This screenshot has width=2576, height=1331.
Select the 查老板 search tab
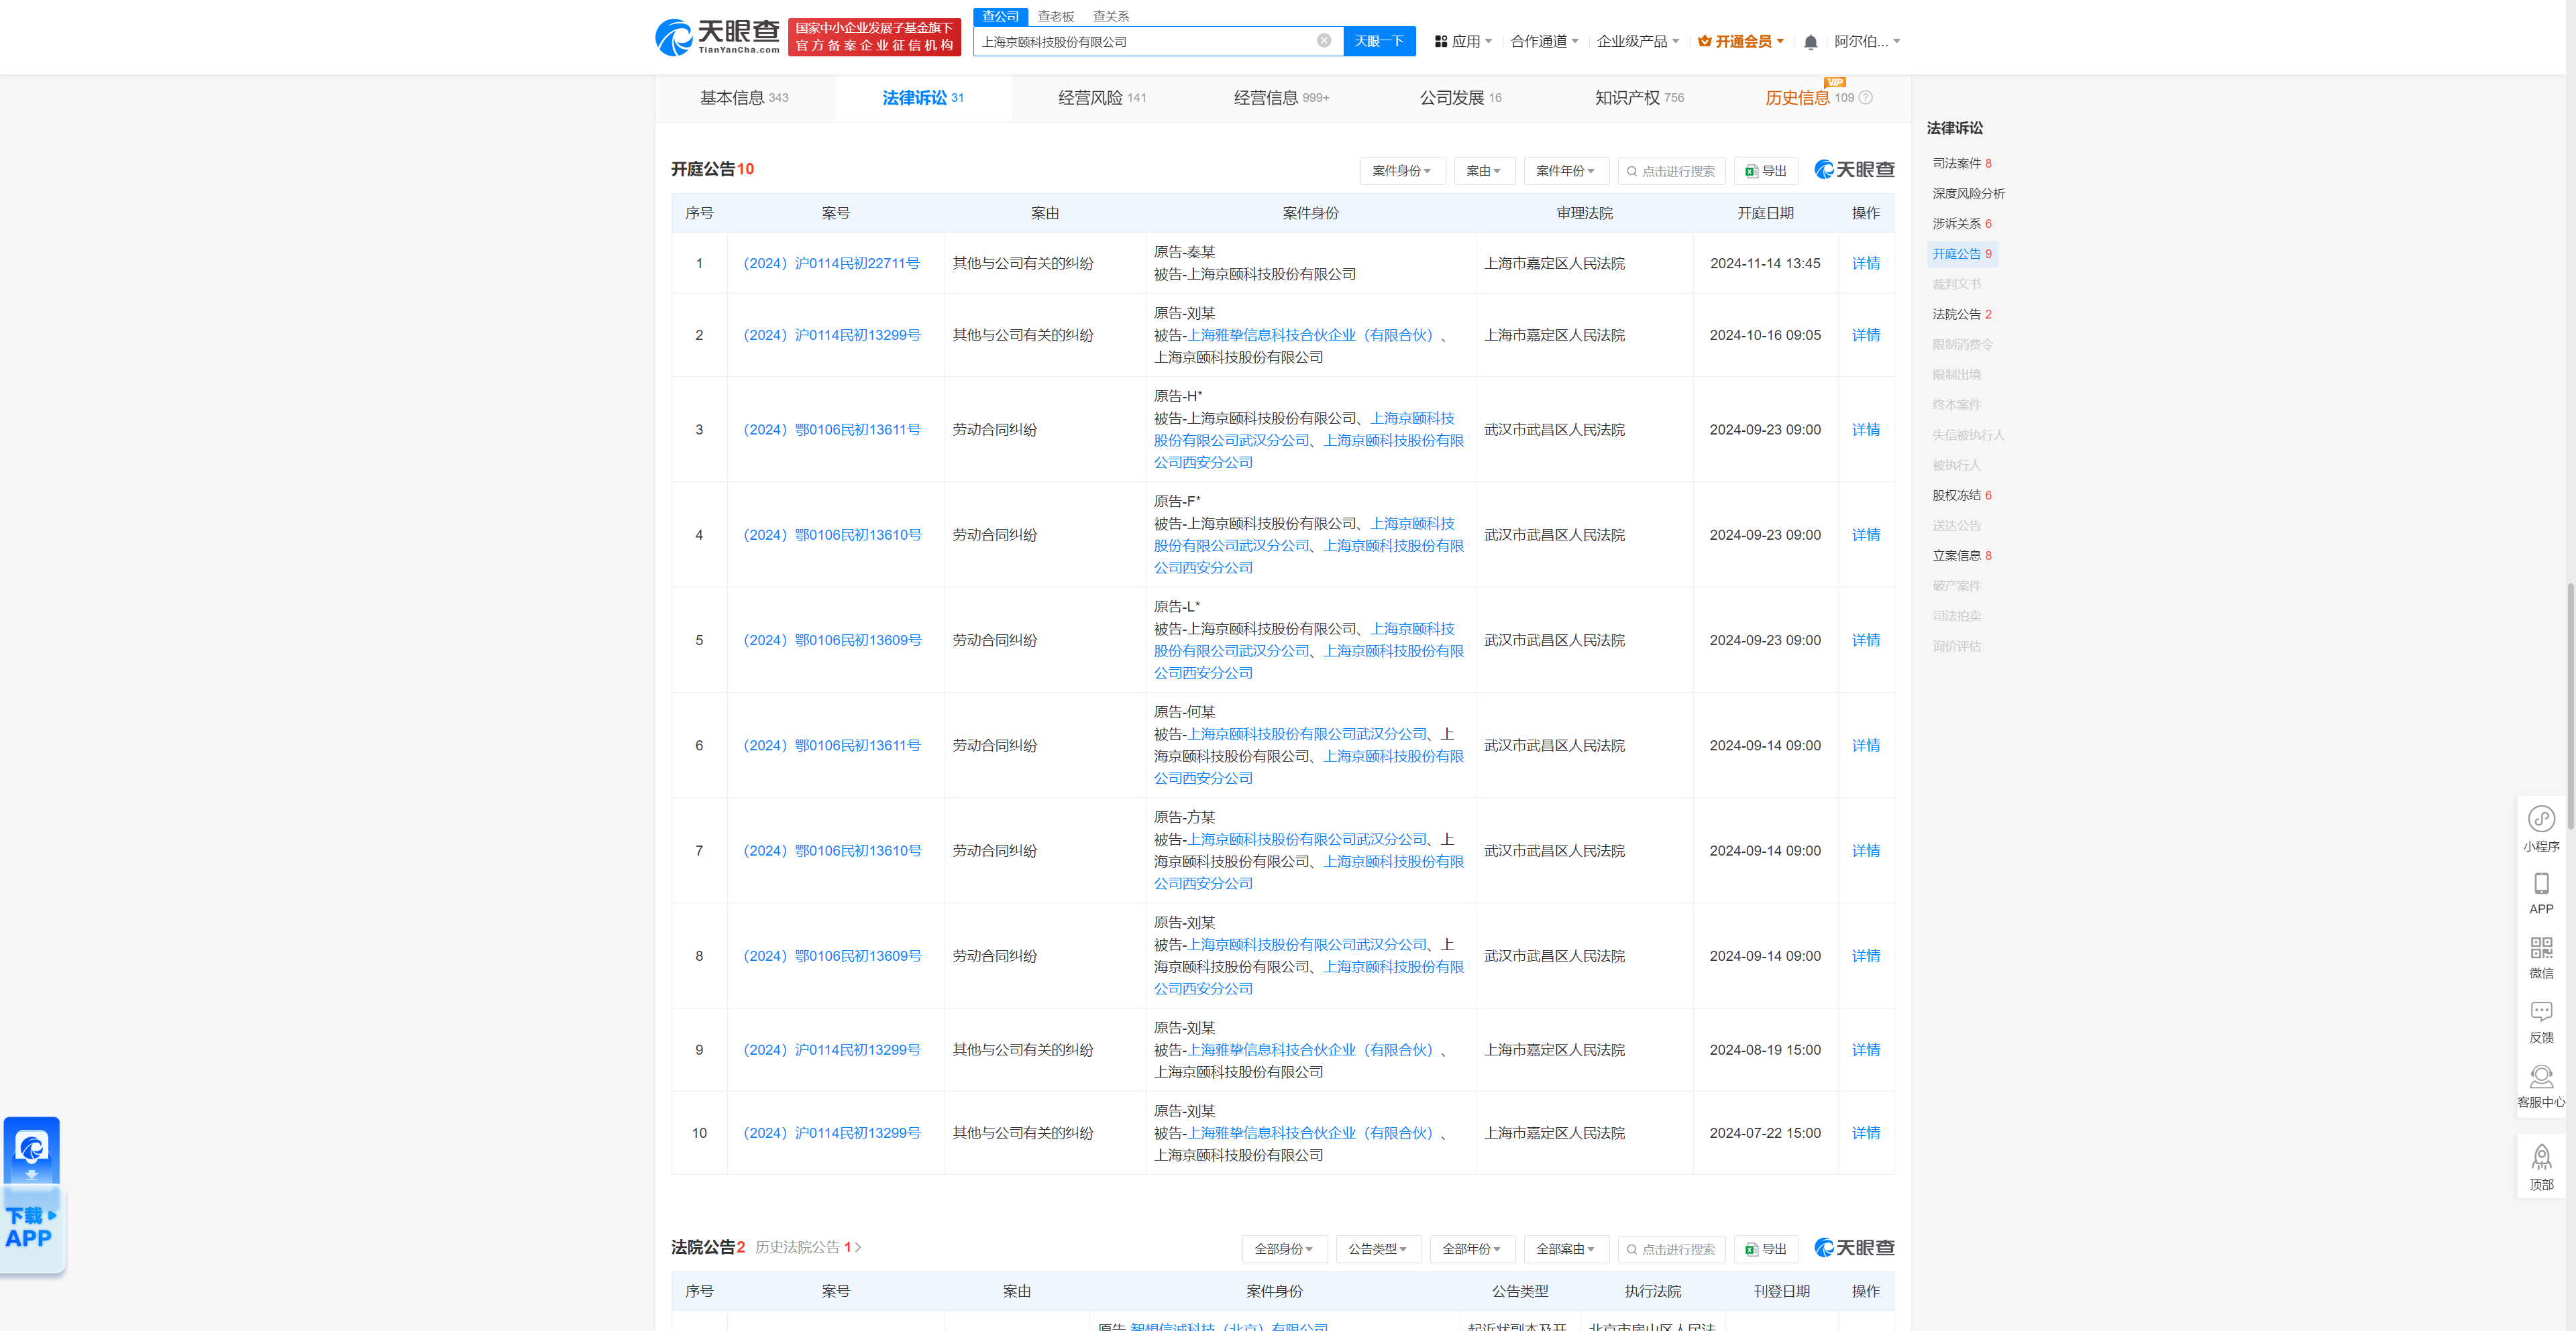[x=1055, y=16]
